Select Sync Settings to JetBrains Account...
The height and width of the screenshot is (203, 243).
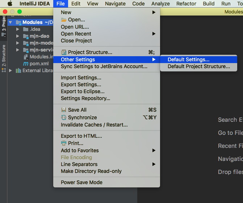[x=106, y=66]
